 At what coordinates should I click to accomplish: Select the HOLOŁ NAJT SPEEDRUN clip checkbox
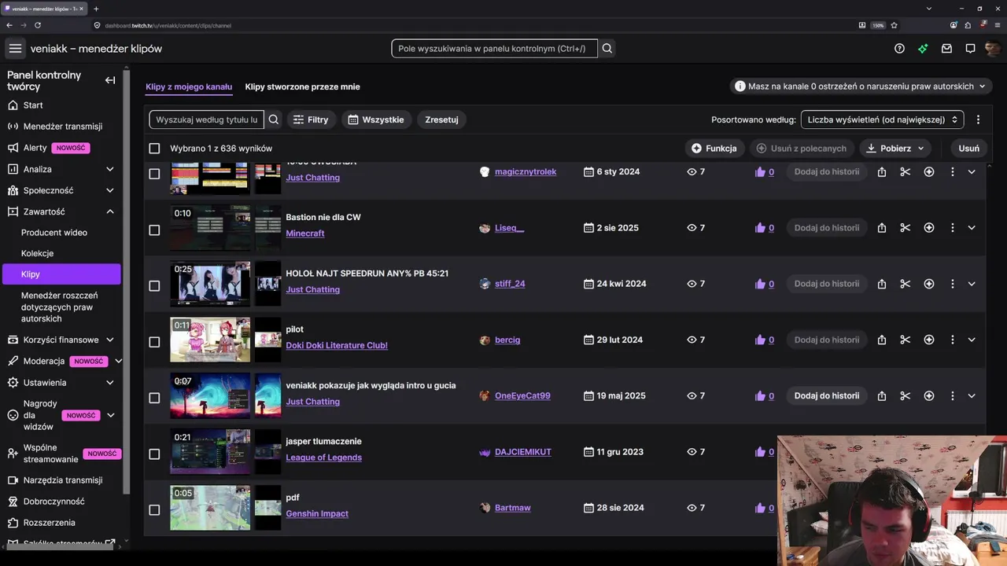tap(154, 286)
